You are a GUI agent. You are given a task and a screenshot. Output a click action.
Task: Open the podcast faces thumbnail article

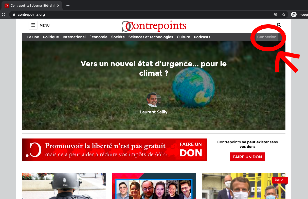point(154,186)
